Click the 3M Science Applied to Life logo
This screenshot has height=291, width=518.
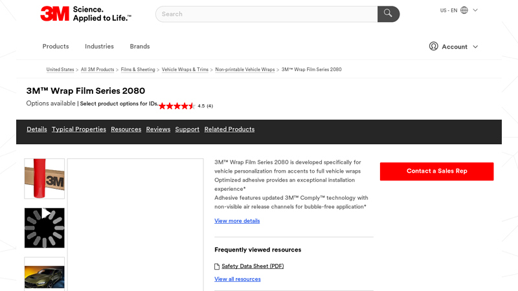coord(85,14)
